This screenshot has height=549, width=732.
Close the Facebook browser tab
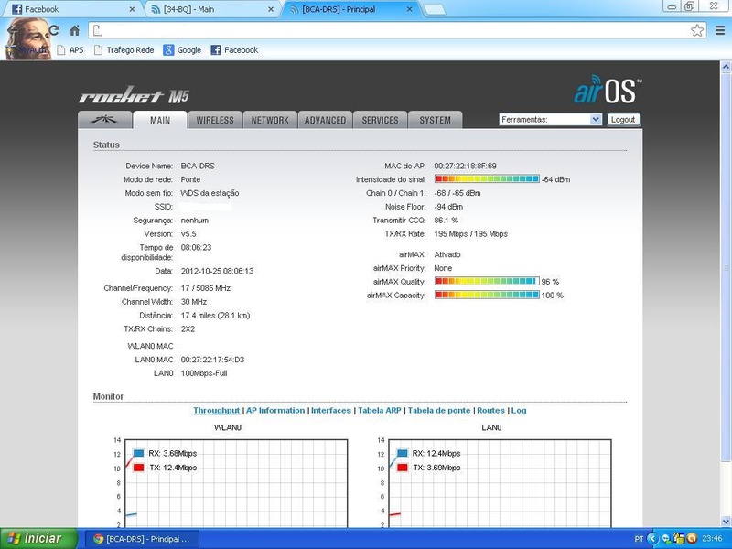(x=132, y=9)
